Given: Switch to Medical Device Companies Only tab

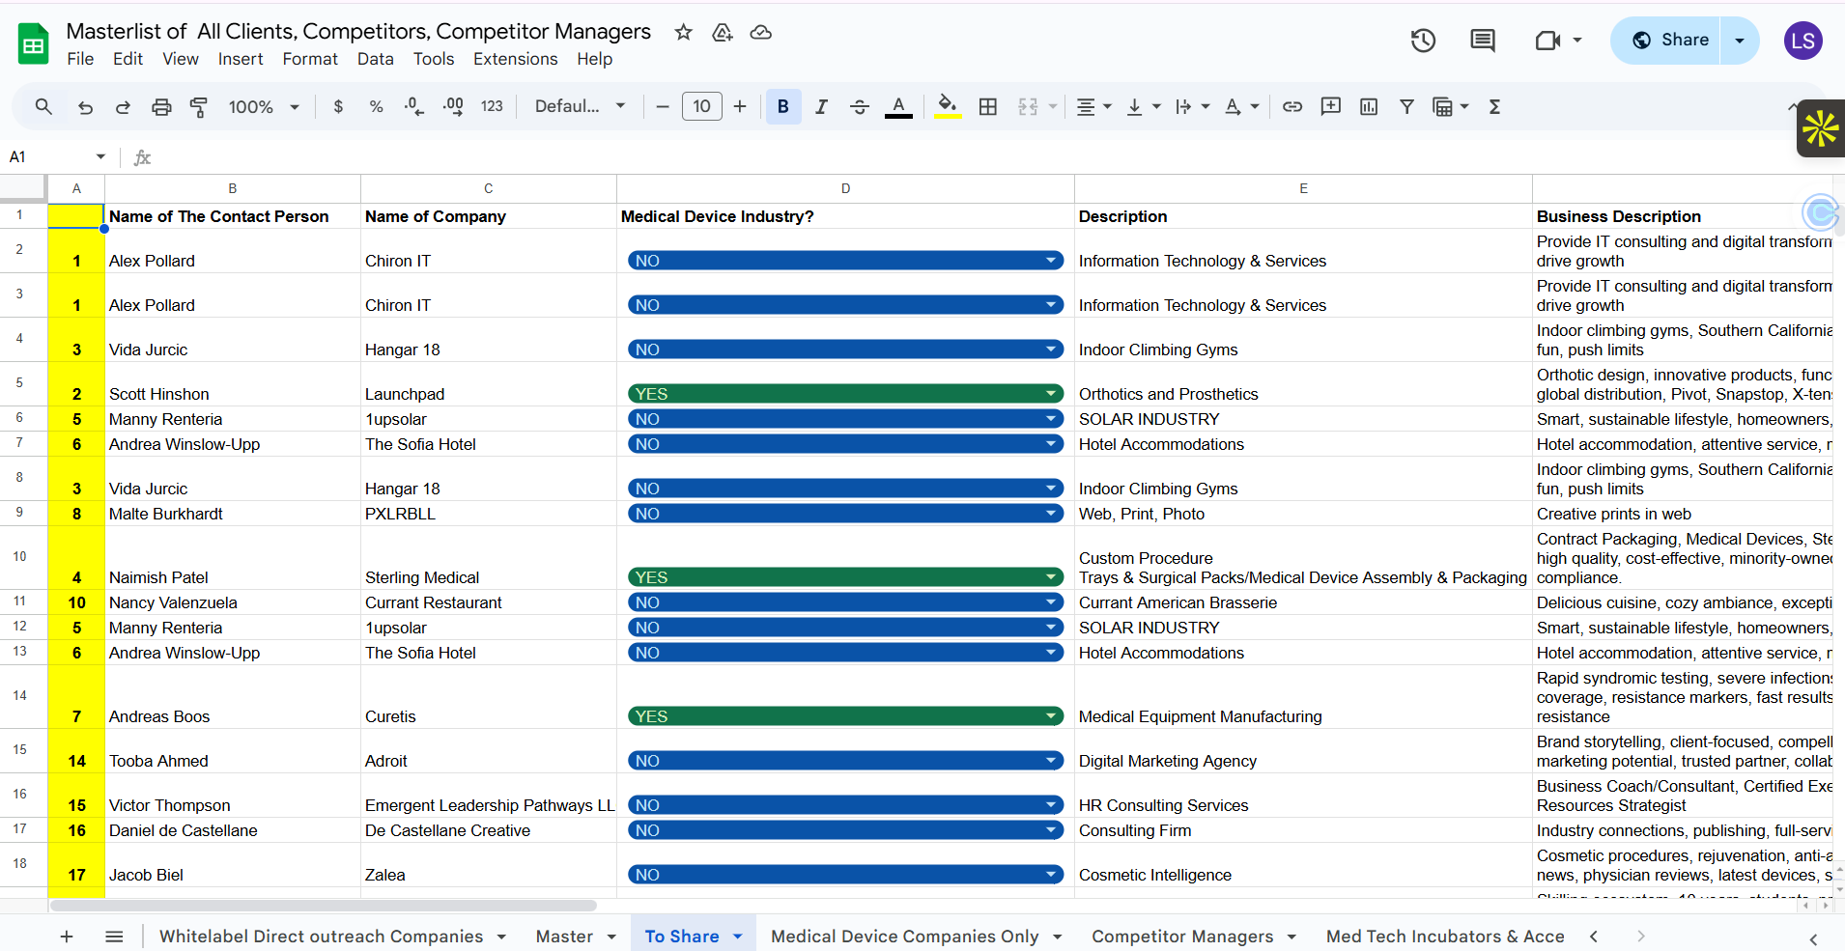Looking at the screenshot, I should [x=904, y=937].
